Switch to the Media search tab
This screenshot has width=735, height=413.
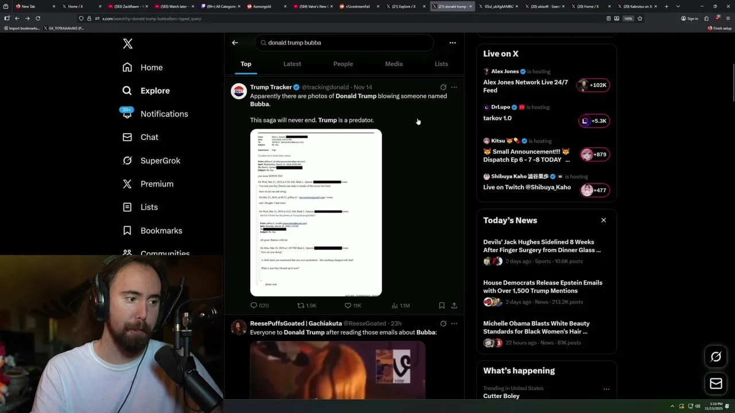click(x=394, y=64)
